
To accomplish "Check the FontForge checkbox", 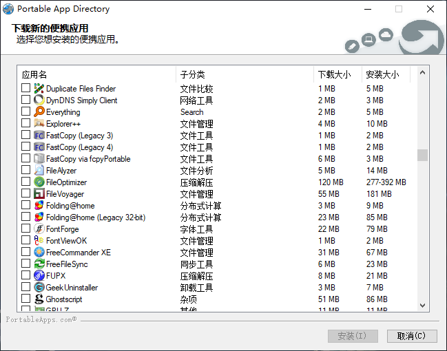I will (x=26, y=228).
